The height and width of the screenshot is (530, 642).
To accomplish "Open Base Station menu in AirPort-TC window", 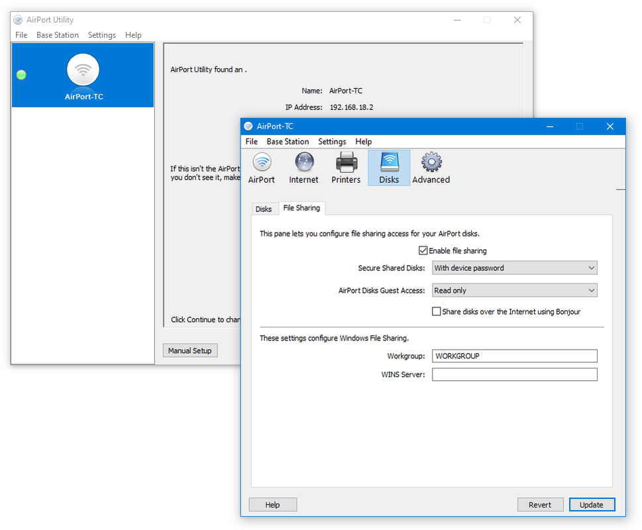I will [x=288, y=142].
